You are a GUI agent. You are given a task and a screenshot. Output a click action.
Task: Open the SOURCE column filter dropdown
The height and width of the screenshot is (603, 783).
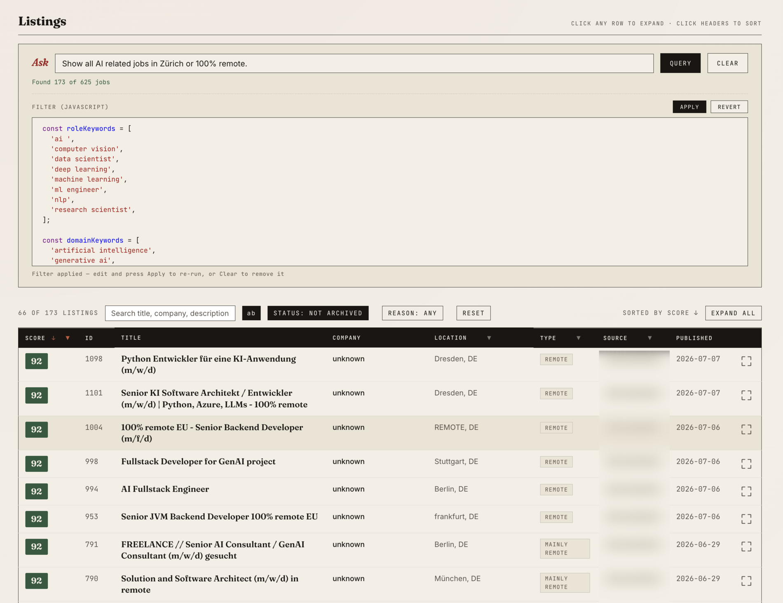click(x=650, y=338)
